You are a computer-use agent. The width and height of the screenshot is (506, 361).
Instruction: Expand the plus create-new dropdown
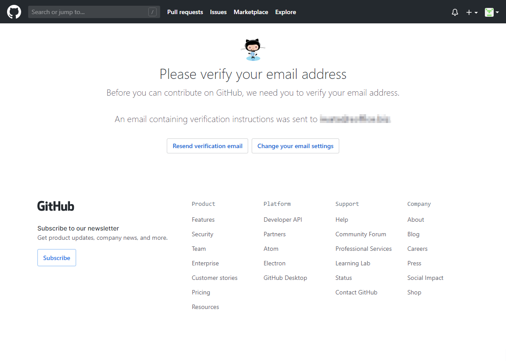472,12
